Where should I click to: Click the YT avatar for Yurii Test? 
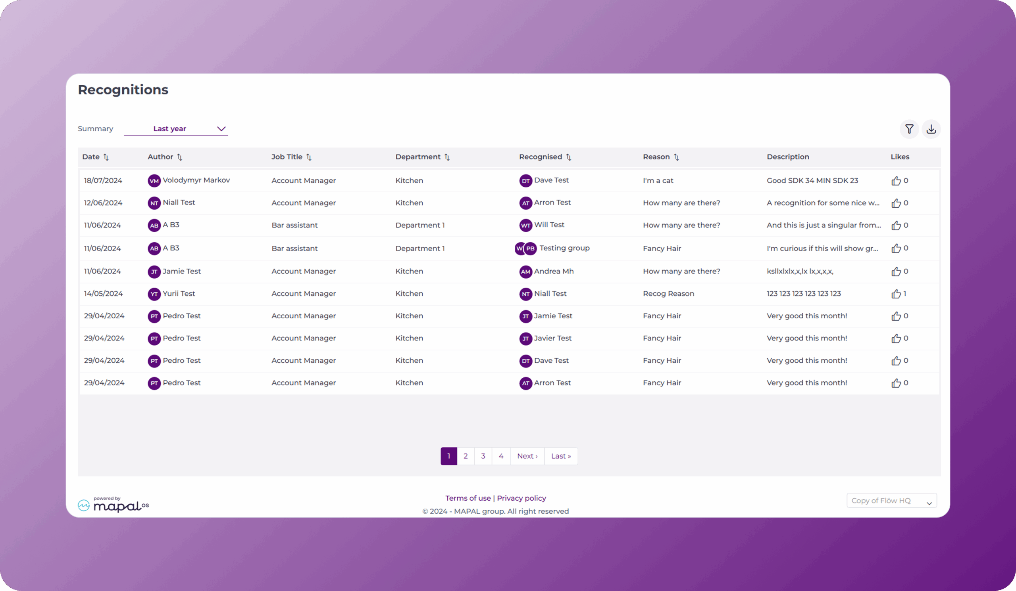pyautogui.click(x=154, y=294)
